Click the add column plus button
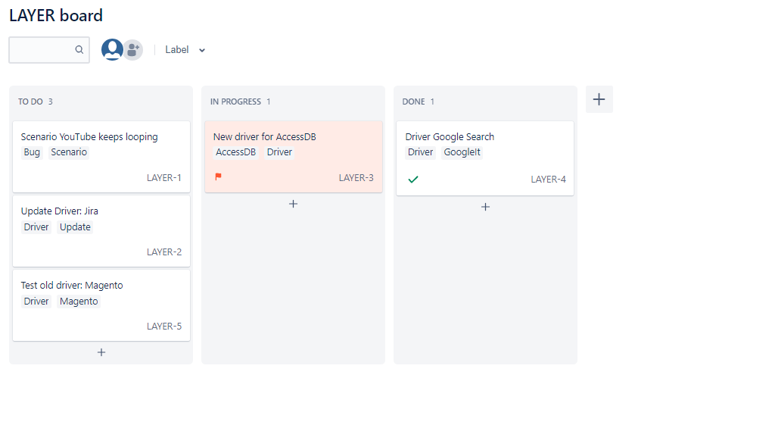This screenshot has height=425, width=775. pos(599,99)
